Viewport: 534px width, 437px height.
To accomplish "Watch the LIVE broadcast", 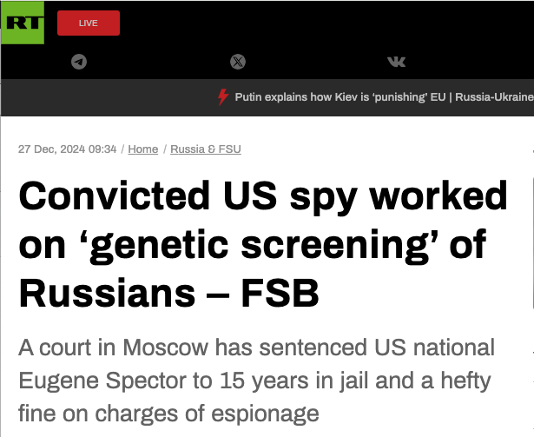I will [89, 23].
